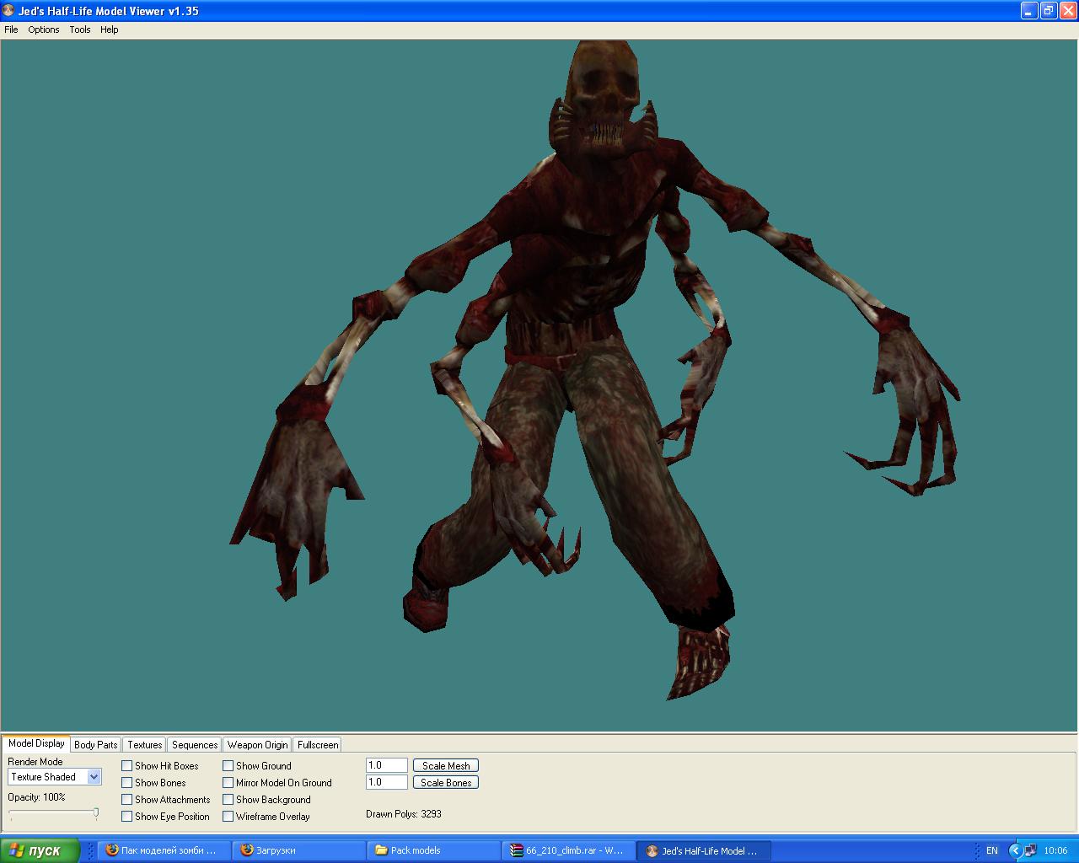Enable Show Hit Boxes checkbox

[x=127, y=766]
